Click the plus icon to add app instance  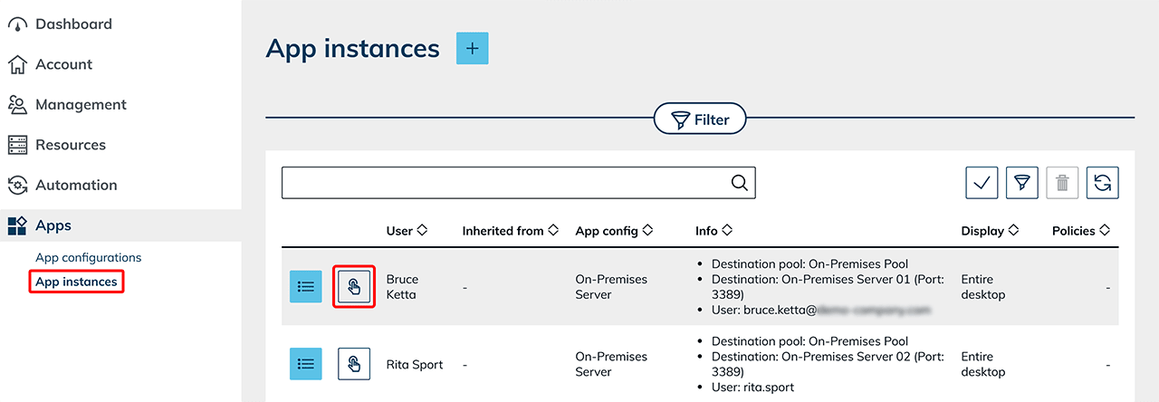(x=472, y=48)
